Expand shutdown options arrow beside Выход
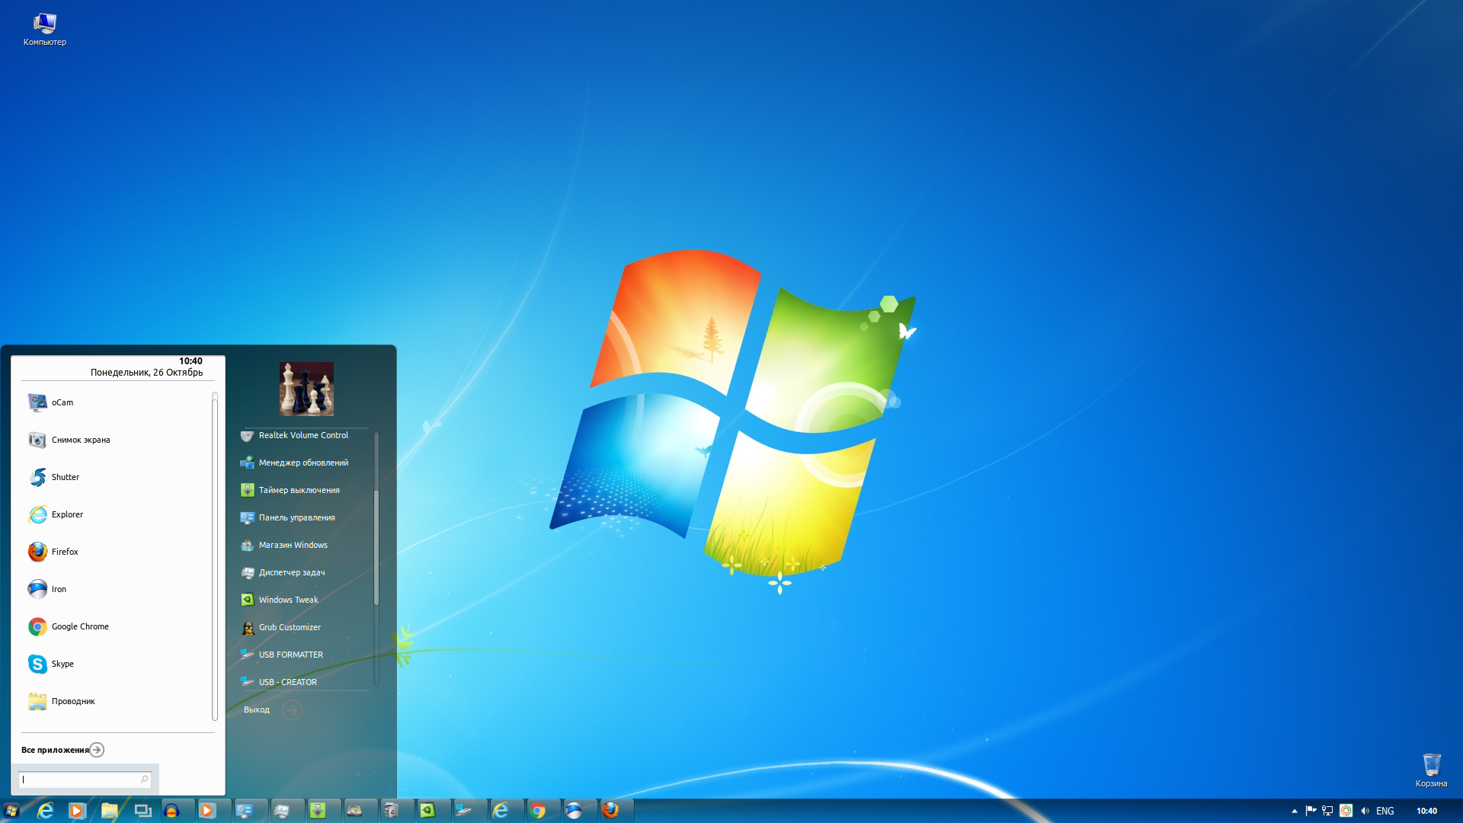Image resolution: width=1463 pixels, height=823 pixels. coord(292,710)
